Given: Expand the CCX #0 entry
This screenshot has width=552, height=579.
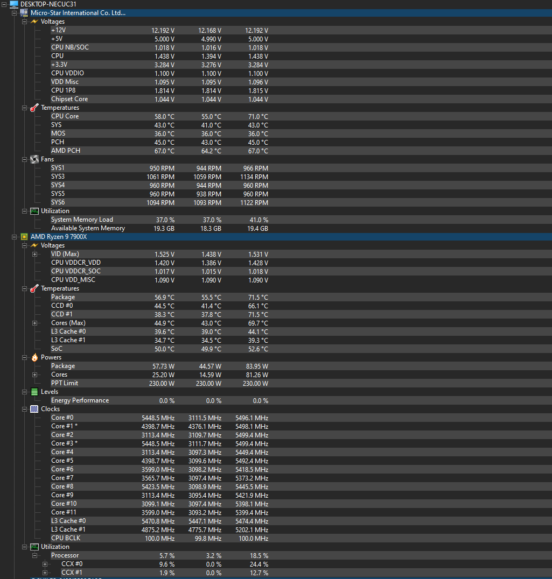Looking at the screenshot, I should (x=45, y=564).
